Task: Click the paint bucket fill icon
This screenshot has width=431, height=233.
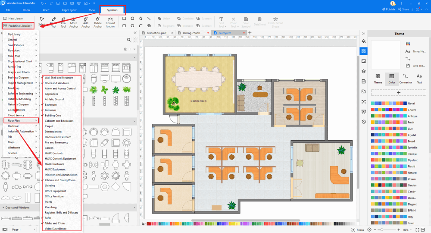Action: [364, 41]
